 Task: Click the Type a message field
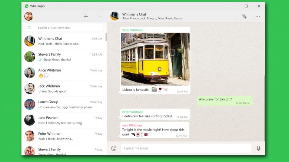186,148
